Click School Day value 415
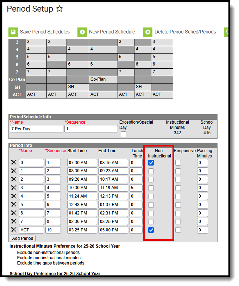This screenshot has height=286, width=239. coord(207,132)
